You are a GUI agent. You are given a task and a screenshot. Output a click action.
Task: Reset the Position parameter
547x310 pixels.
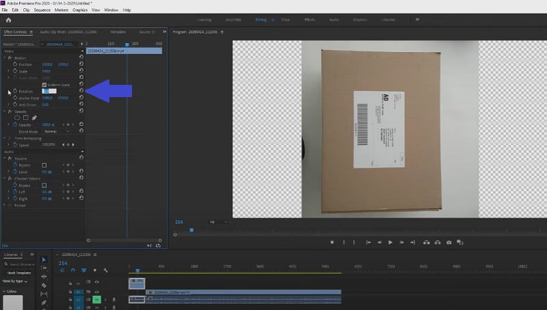[81, 64]
